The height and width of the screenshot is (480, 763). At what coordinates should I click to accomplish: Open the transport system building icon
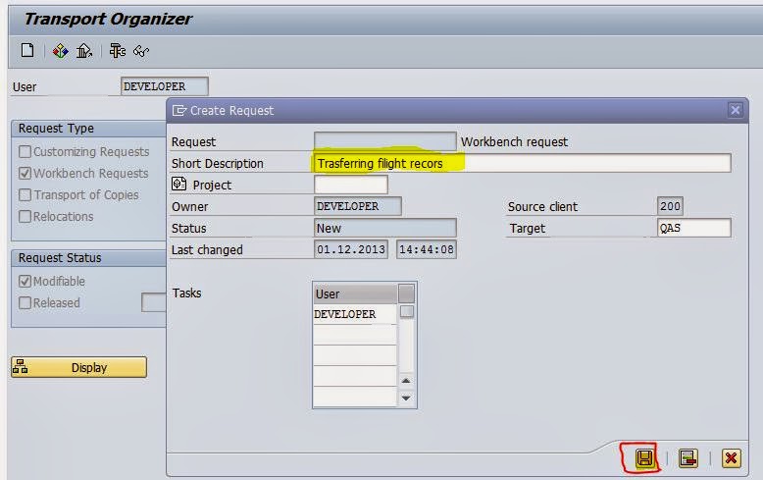click(x=84, y=51)
